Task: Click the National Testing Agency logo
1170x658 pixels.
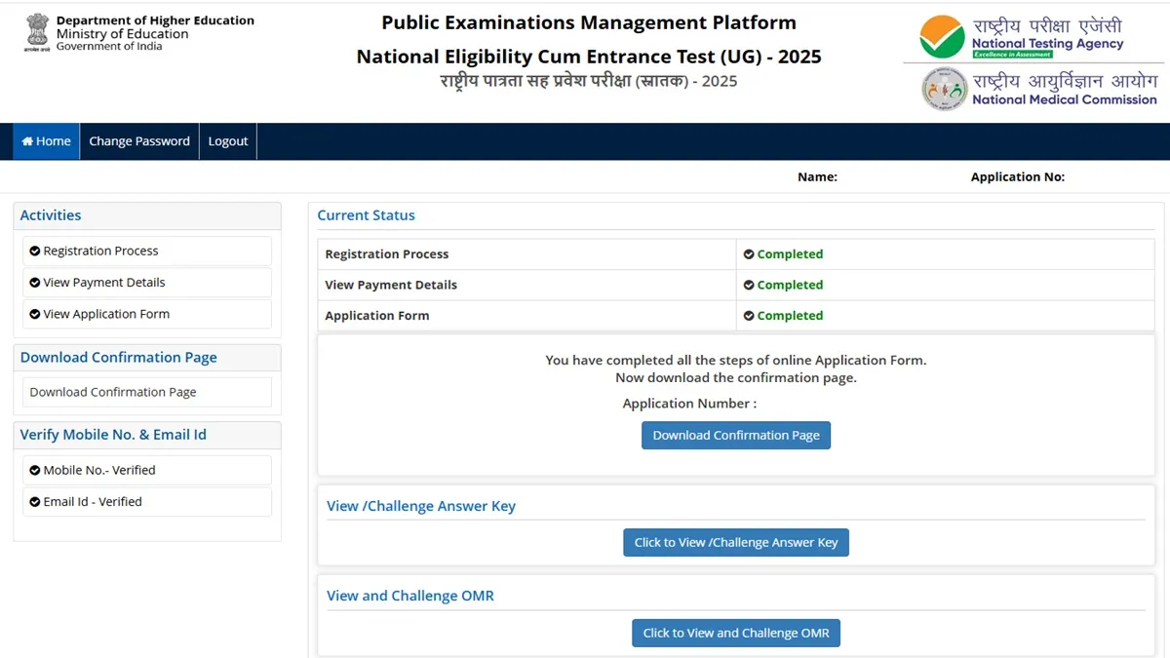Action: point(942,37)
